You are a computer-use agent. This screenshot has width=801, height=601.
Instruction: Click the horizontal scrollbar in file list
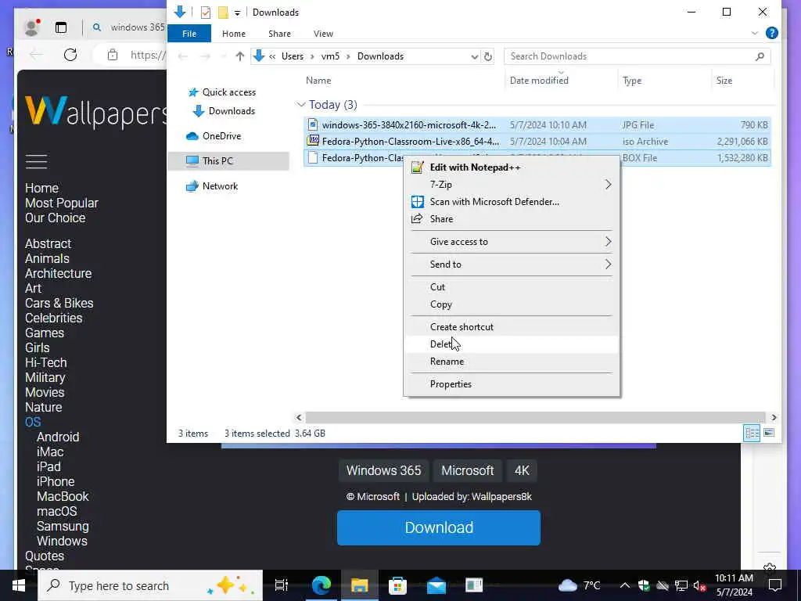535,418
